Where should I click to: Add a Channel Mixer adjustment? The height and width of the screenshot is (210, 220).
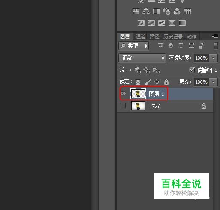pos(177,11)
